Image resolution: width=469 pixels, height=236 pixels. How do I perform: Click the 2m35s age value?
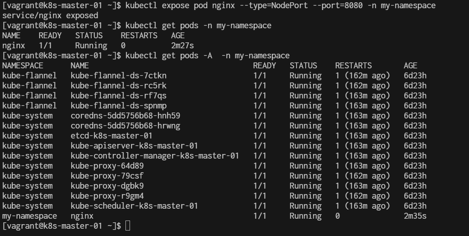click(x=415, y=216)
